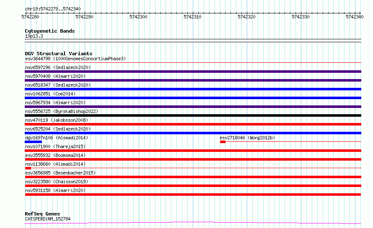
Task: Click the 5742330 ruler position label
Action: [300, 17]
